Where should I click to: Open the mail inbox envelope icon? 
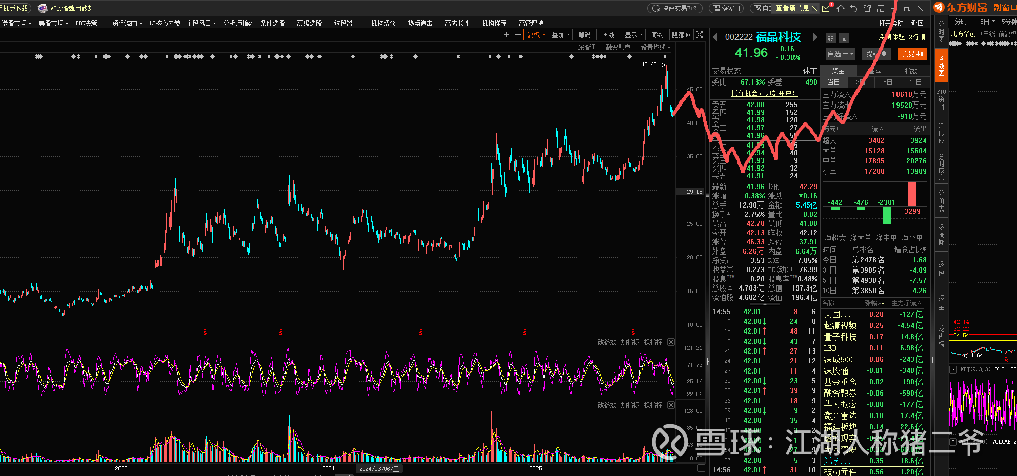[826, 8]
